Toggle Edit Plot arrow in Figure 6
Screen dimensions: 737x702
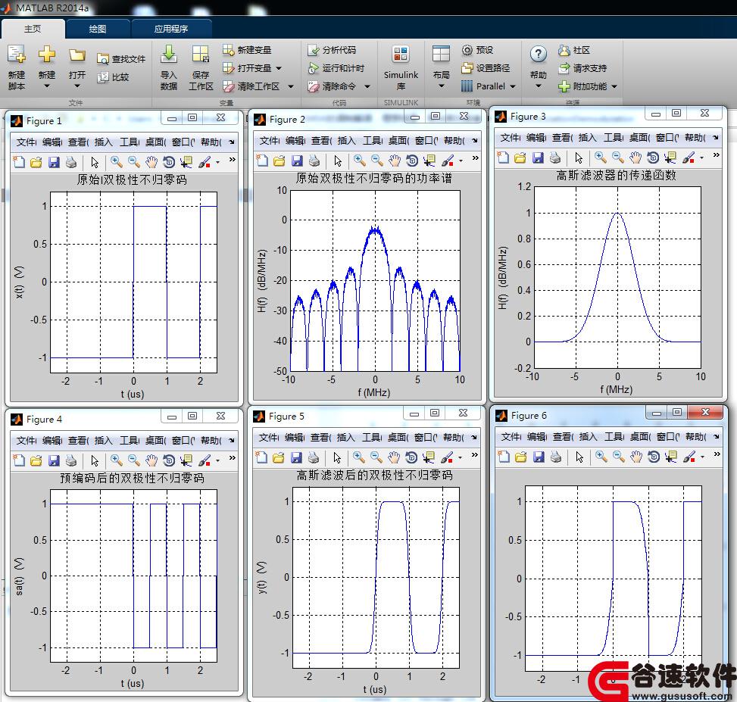pos(579,457)
